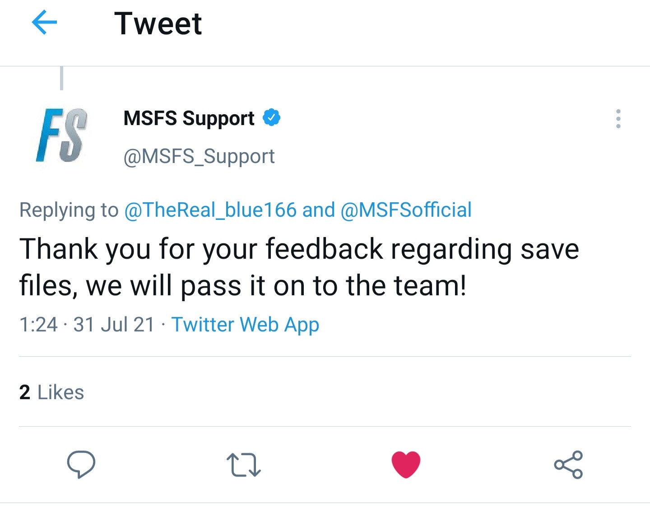Viewport: 650px width, 507px height.
Task: Click the blue verified badge
Action: point(271,117)
